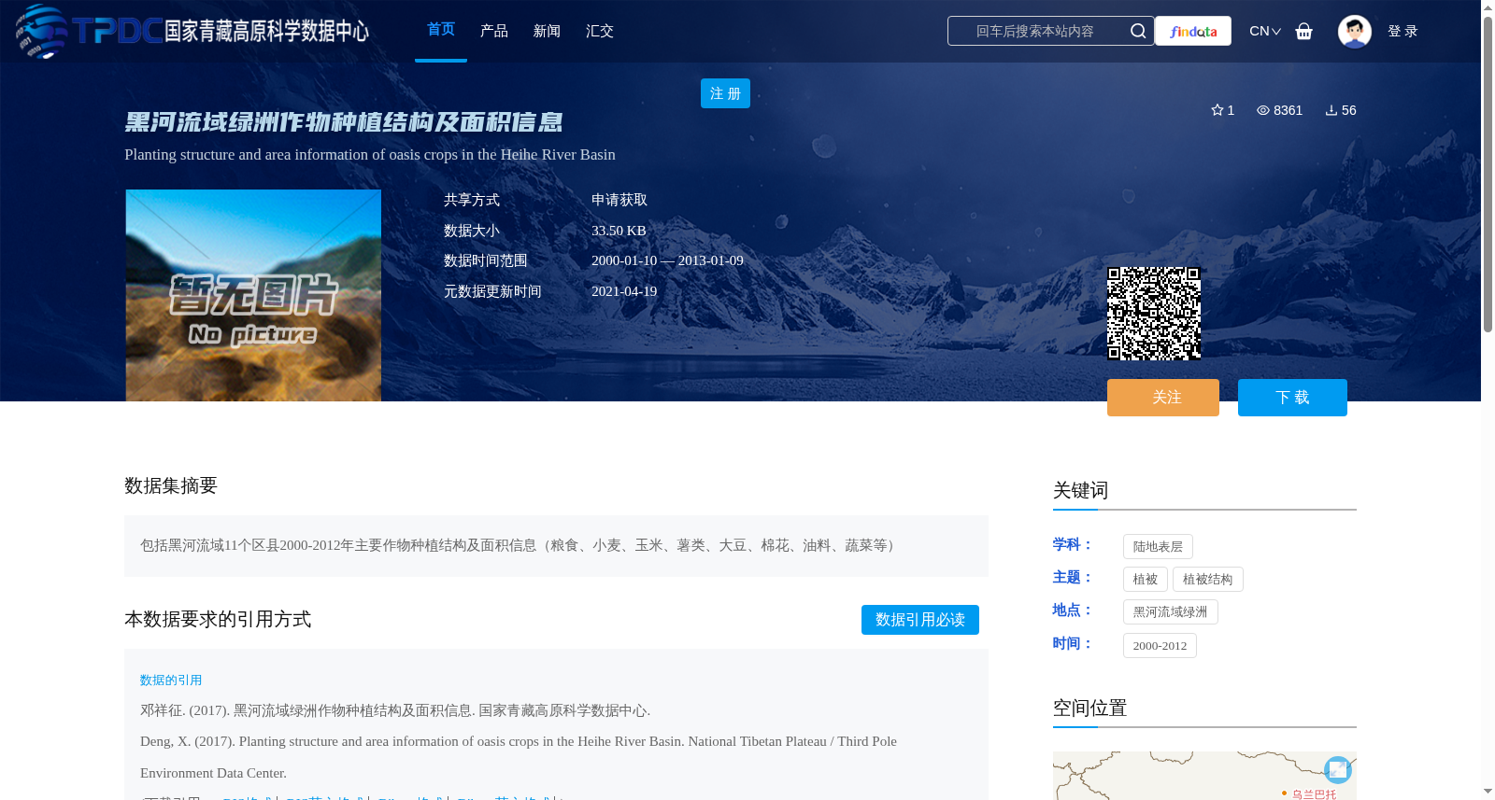Click the 关键词 heading
The width and height of the screenshot is (1495, 800).
tap(1080, 490)
